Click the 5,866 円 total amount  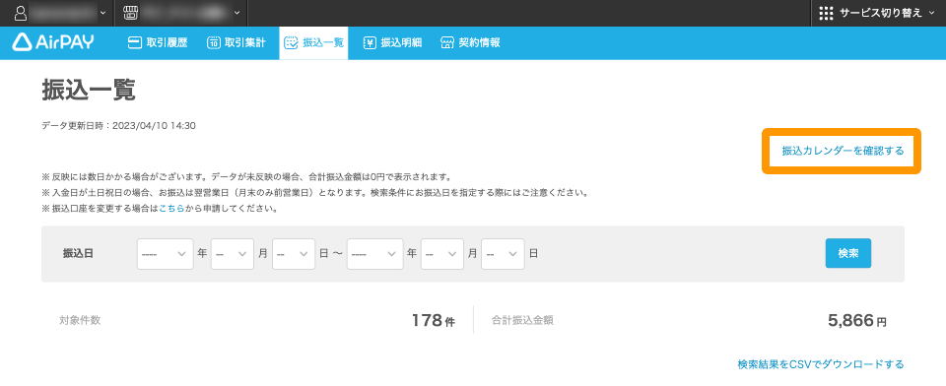[x=857, y=321]
